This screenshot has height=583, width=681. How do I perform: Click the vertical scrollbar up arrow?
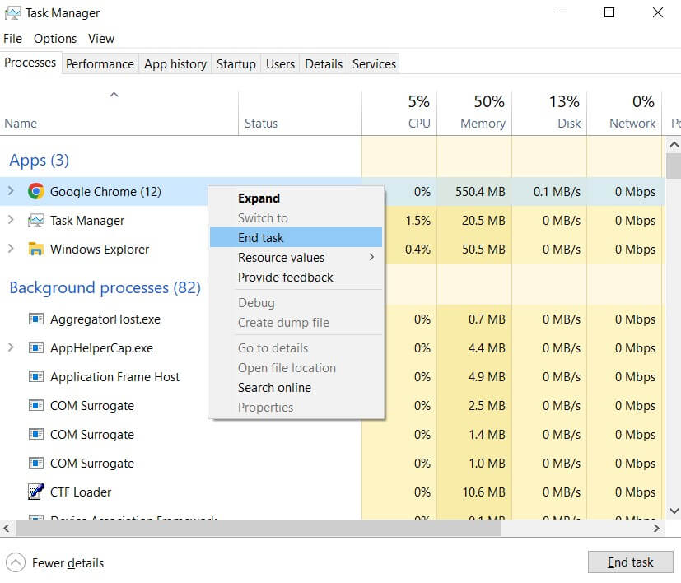coord(674,145)
